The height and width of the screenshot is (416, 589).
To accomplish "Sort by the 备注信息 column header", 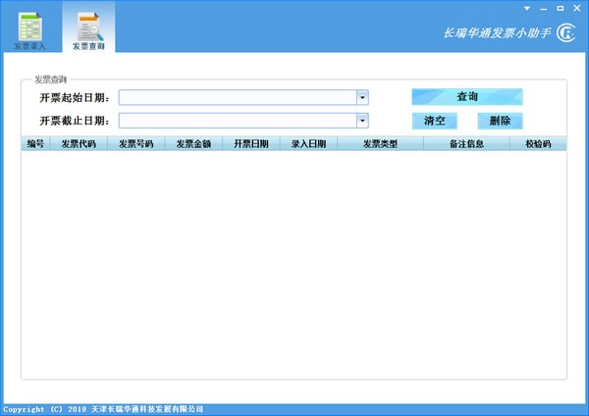I will (x=467, y=144).
